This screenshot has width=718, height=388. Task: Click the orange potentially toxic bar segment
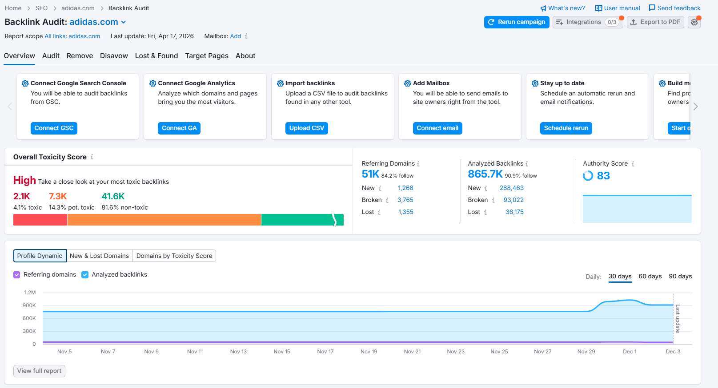[x=164, y=220]
